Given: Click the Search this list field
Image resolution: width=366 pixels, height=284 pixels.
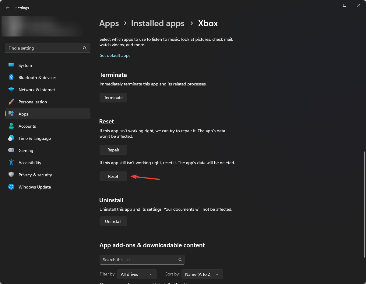Looking at the screenshot, I should coord(139,260).
